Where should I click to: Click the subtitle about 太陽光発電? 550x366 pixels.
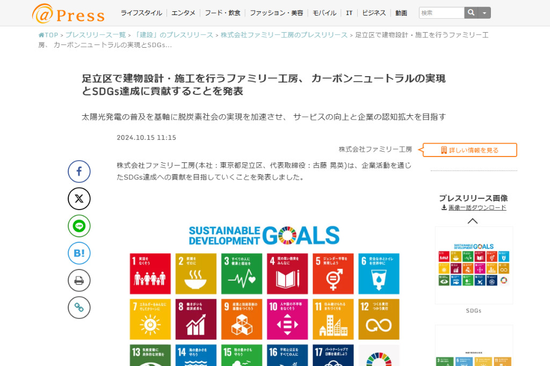pyautogui.click(x=263, y=117)
